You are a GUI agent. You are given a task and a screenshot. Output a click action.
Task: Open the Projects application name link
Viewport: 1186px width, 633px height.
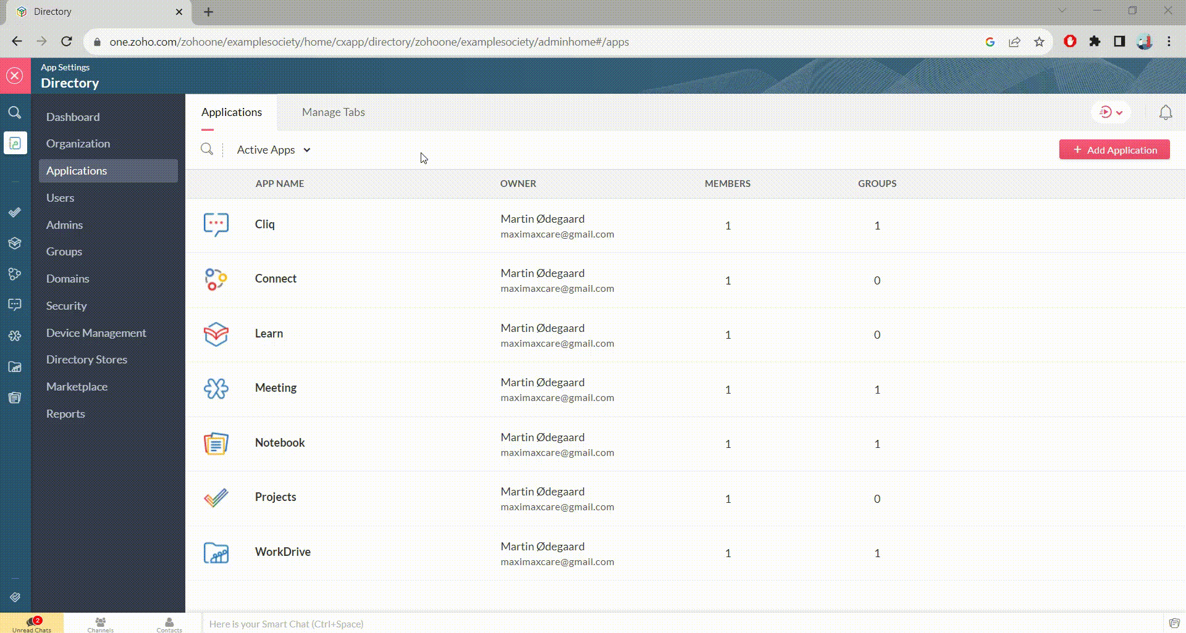click(x=275, y=497)
